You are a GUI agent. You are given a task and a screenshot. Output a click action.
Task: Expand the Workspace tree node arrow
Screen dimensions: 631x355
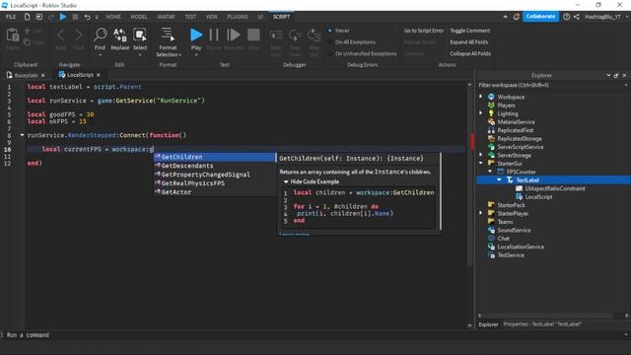[x=481, y=97]
